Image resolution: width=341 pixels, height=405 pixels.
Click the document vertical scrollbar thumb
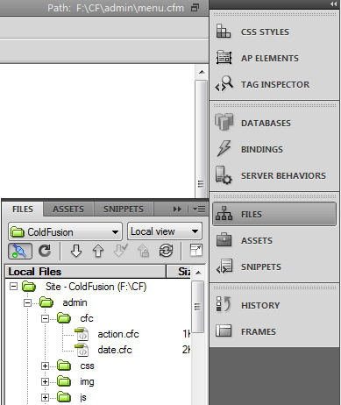pyautogui.click(x=201, y=139)
